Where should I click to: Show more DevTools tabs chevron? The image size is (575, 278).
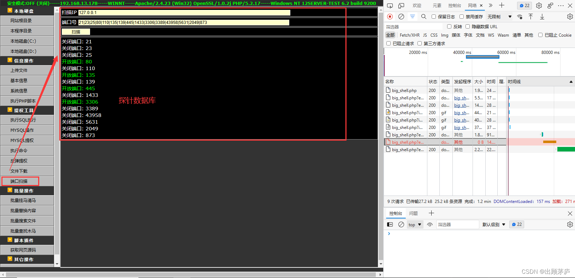click(491, 5)
